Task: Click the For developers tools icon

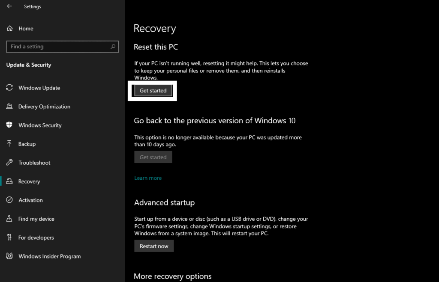Action: coord(9,237)
